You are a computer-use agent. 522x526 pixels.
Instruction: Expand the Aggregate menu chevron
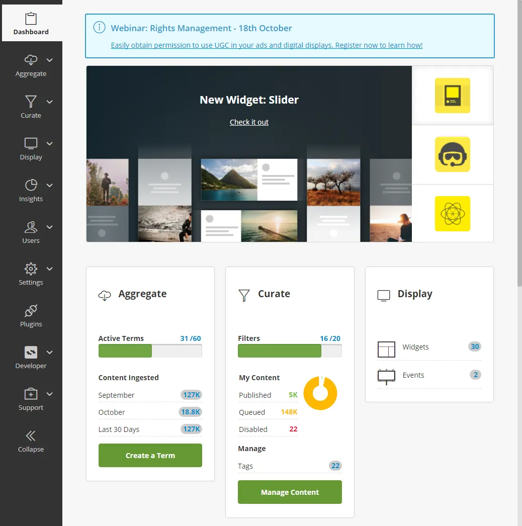pyautogui.click(x=50, y=60)
